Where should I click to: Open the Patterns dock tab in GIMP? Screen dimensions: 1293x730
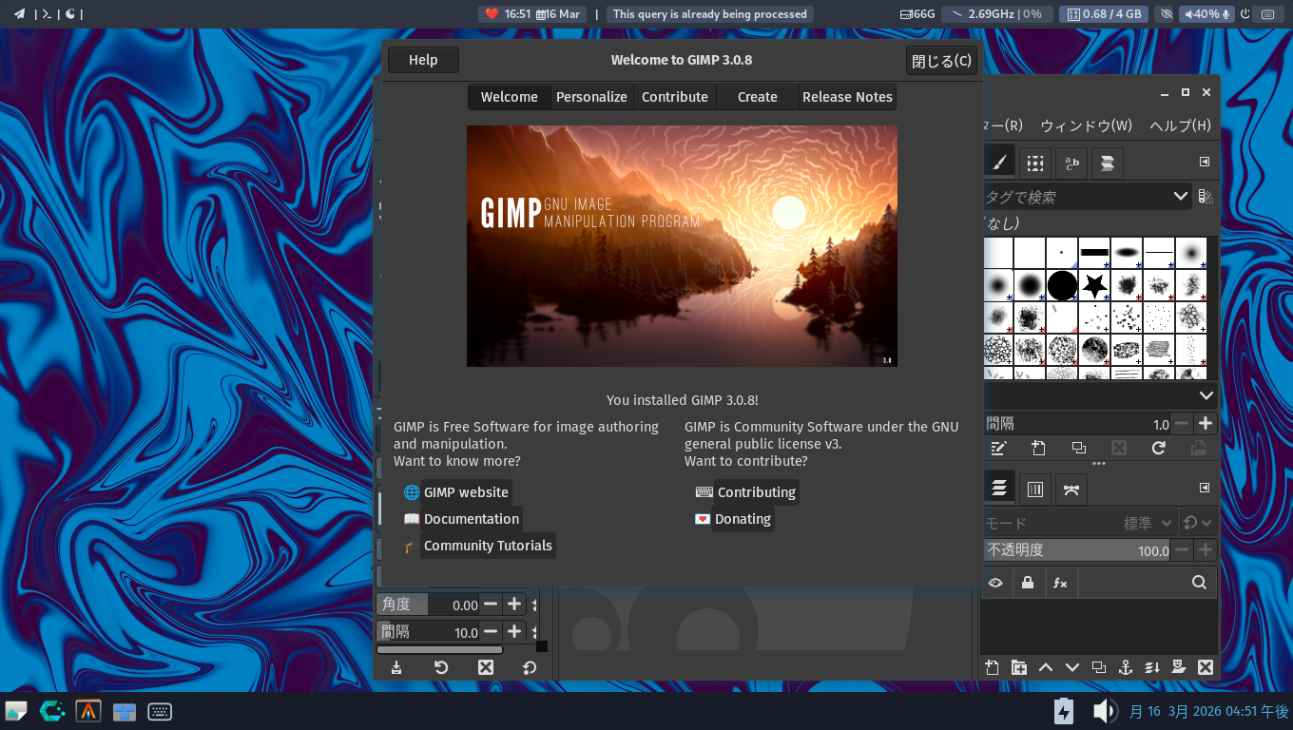[x=1034, y=163]
